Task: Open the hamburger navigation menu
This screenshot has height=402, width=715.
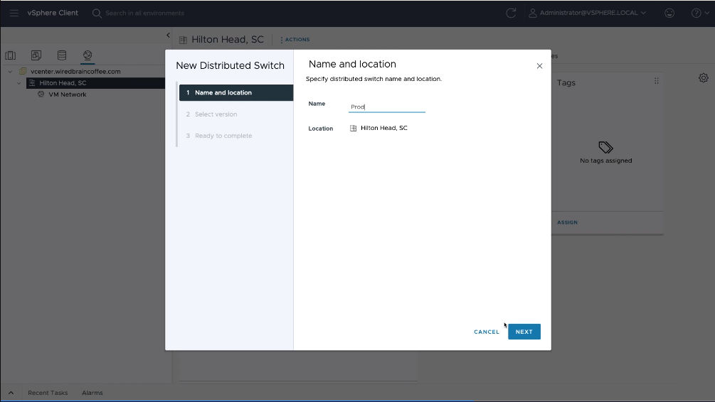Action: pos(14,13)
